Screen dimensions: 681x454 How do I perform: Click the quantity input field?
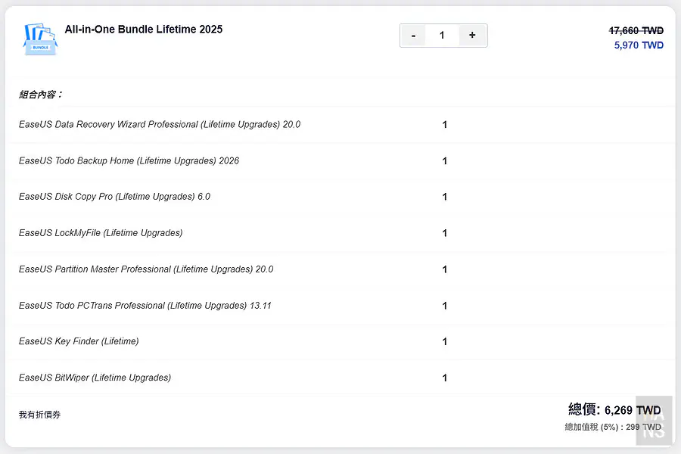(442, 36)
